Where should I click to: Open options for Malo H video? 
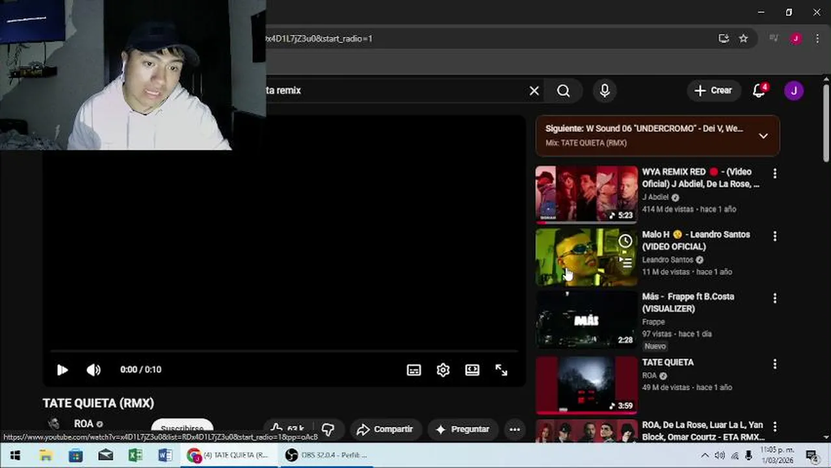pyautogui.click(x=774, y=236)
